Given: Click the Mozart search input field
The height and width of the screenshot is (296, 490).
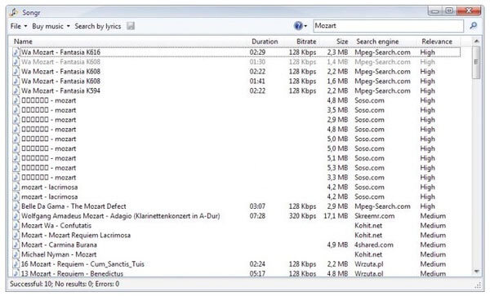Looking at the screenshot, I should (388, 26).
